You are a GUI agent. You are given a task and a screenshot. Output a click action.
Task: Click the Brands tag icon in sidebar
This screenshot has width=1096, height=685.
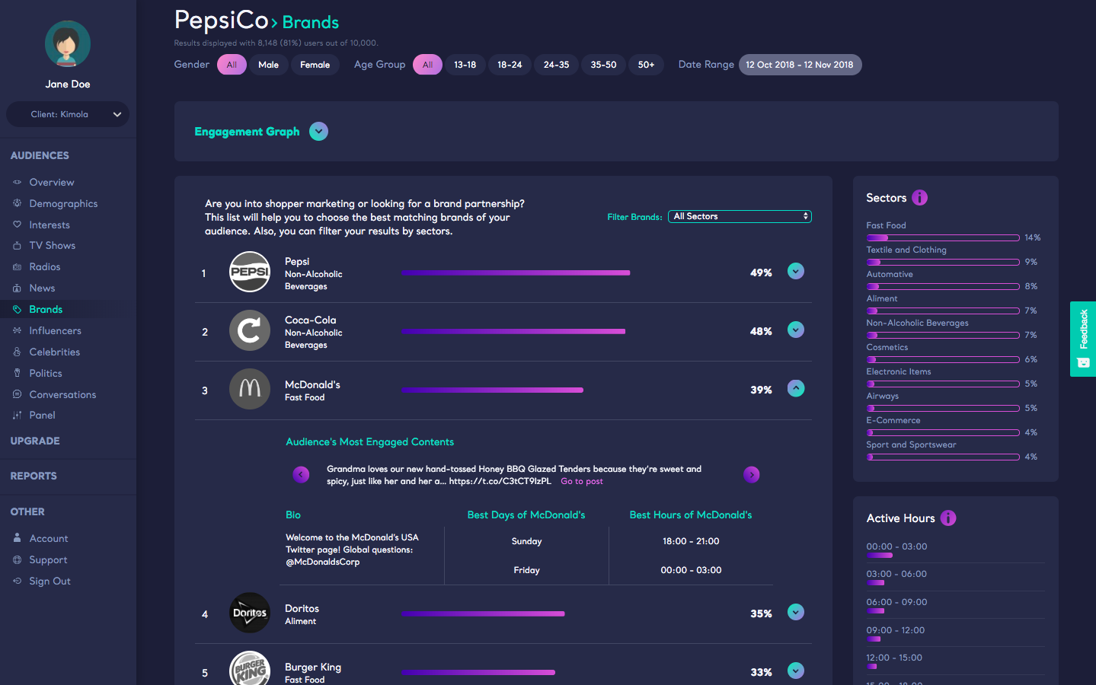click(x=17, y=310)
